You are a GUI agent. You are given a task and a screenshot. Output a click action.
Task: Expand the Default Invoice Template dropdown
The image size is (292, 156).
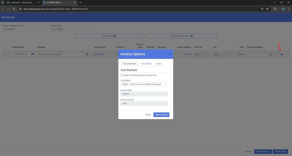pyautogui.click(x=60, y=55)
